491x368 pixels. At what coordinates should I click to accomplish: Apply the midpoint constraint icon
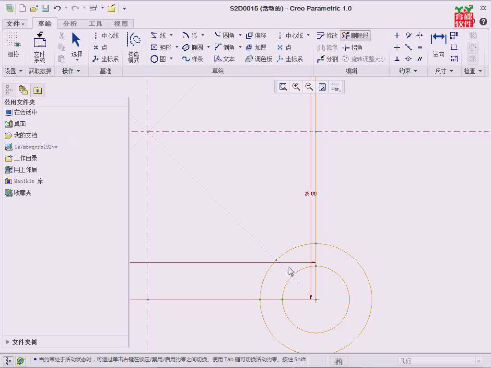pyautogui.click(x=409, y=47)
